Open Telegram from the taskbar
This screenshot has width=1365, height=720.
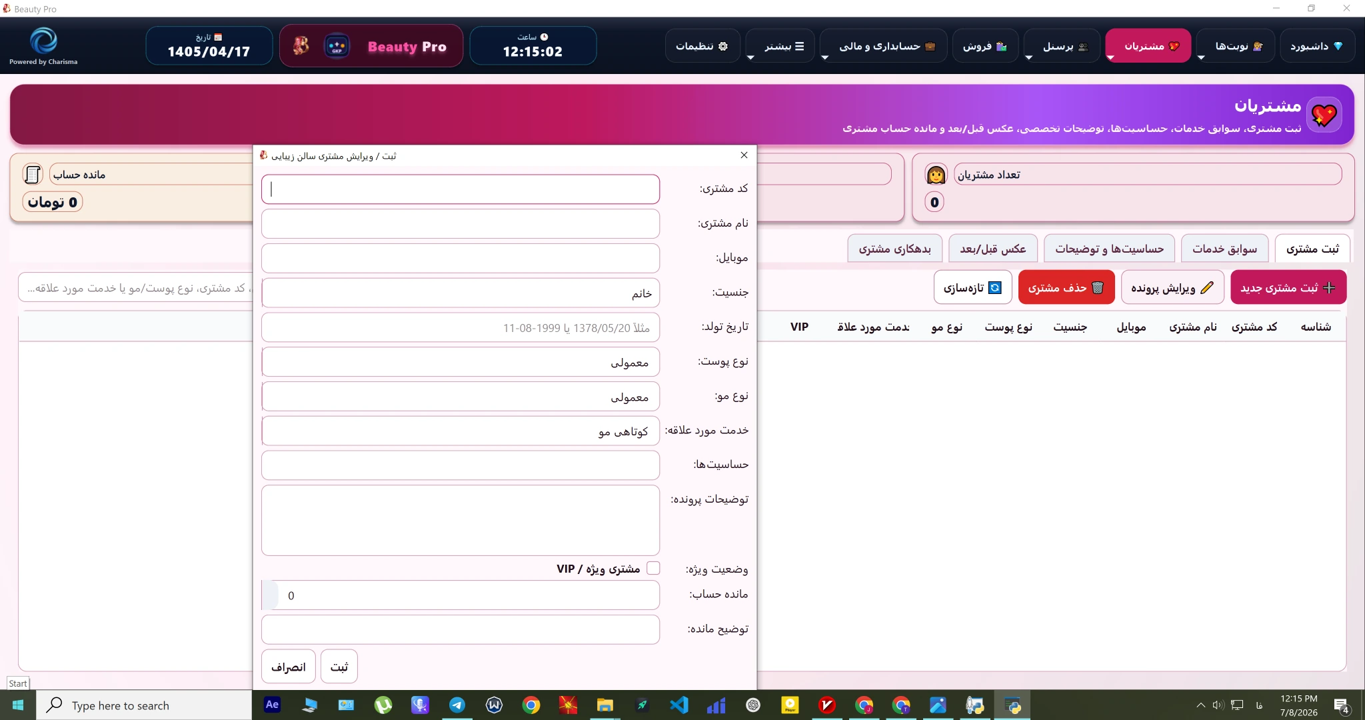click(x=457, y=705)
